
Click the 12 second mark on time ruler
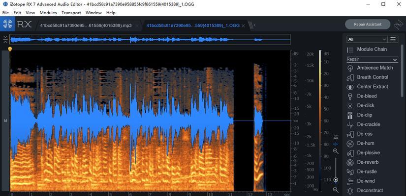[x=250, y=194]
